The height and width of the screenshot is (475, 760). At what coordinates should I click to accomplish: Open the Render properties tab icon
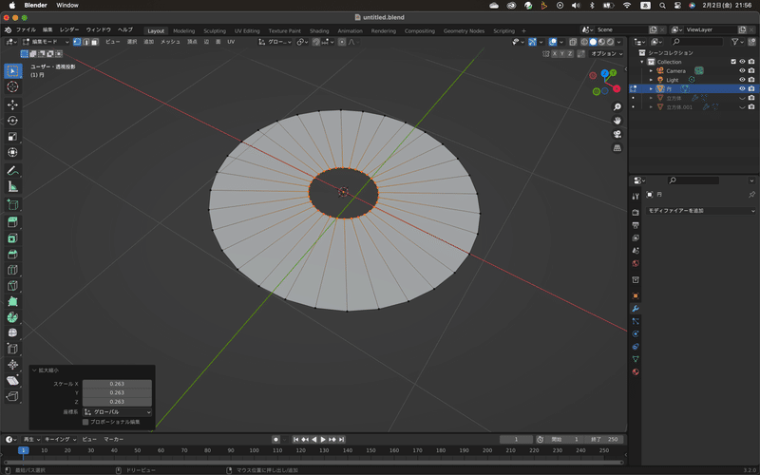[636, 212]
